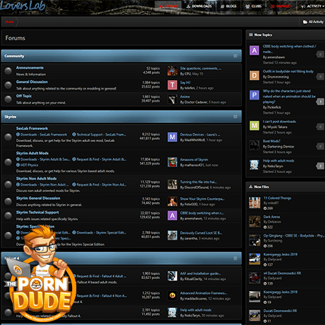Collapse the Skyrim category section
The image size is (325, 325).
tap(235, 117)
